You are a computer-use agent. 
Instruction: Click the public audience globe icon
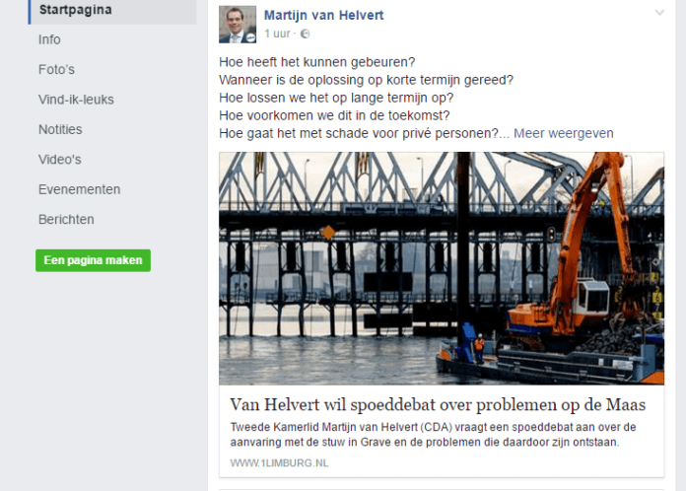point(305,34)
